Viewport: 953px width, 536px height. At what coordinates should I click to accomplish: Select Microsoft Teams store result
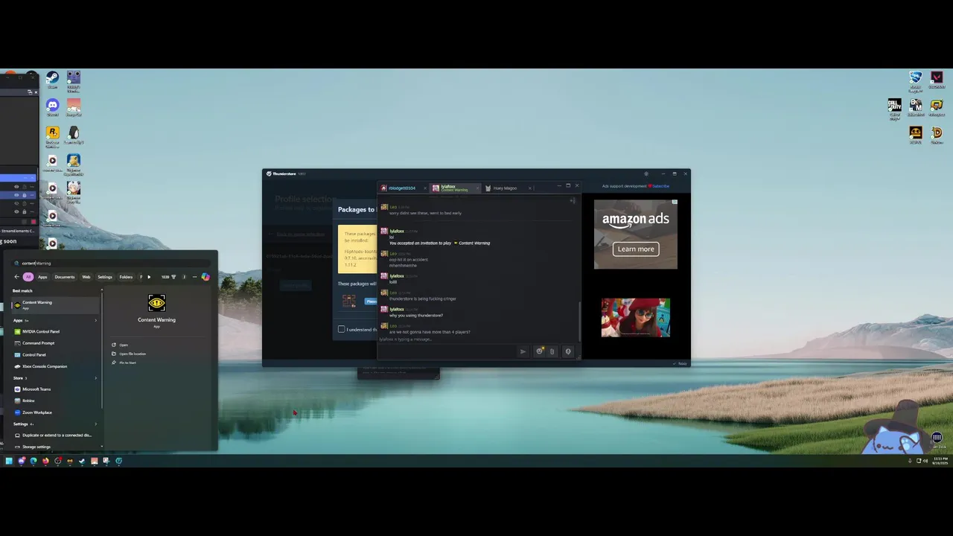point(56,389)
